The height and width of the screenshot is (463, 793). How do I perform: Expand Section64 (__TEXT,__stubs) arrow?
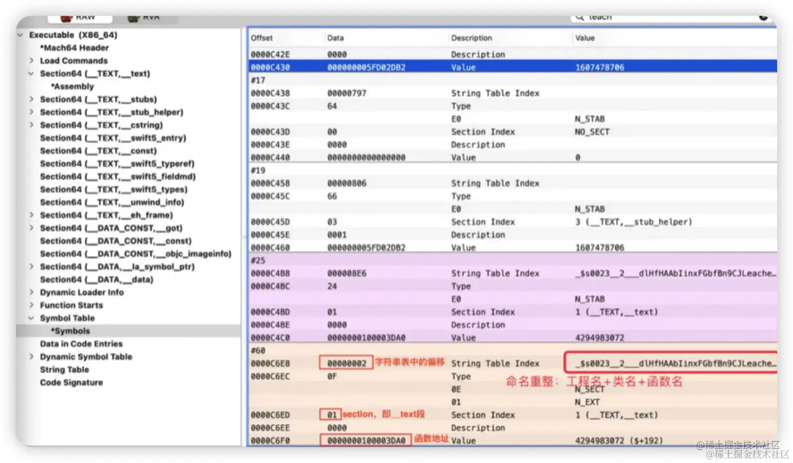(31, 100)
